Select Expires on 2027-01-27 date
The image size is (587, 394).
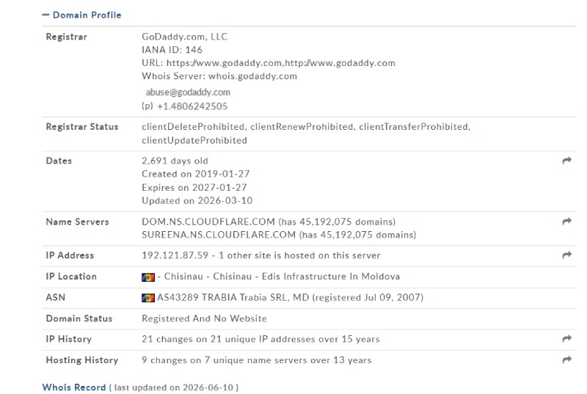194,187
